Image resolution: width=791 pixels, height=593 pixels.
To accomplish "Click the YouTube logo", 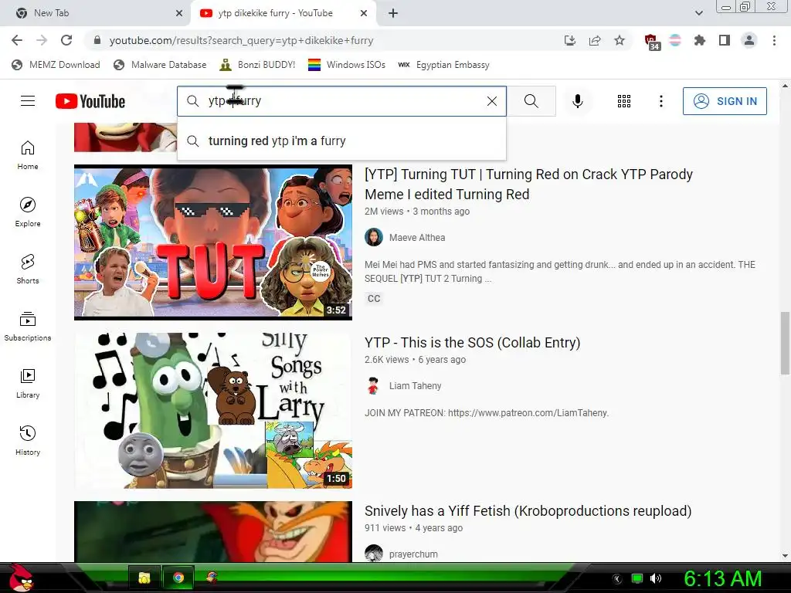I will pos(90,101).
